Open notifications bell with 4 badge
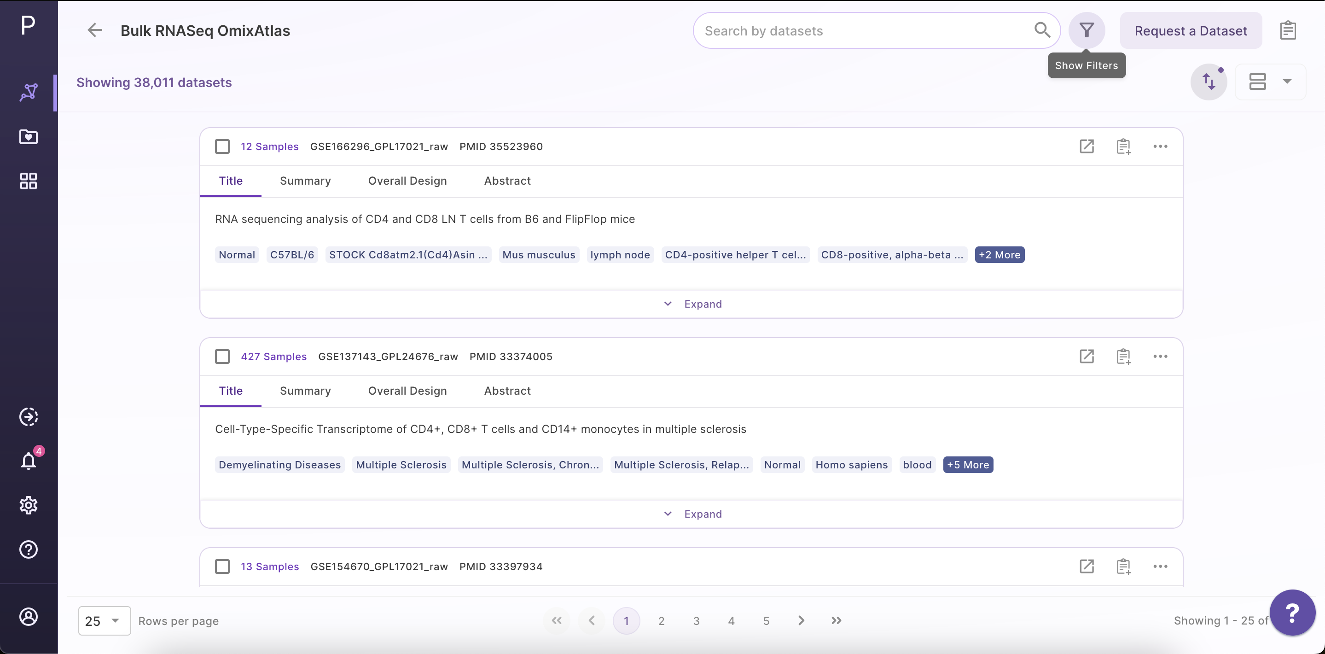1325x654 pixels. (28, 461)
